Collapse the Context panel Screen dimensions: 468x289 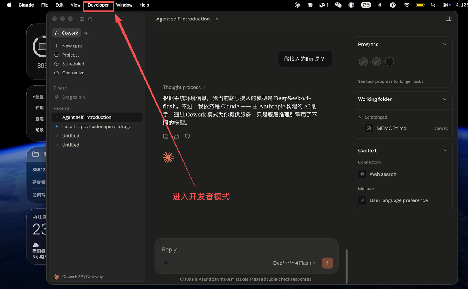point(445,150)
